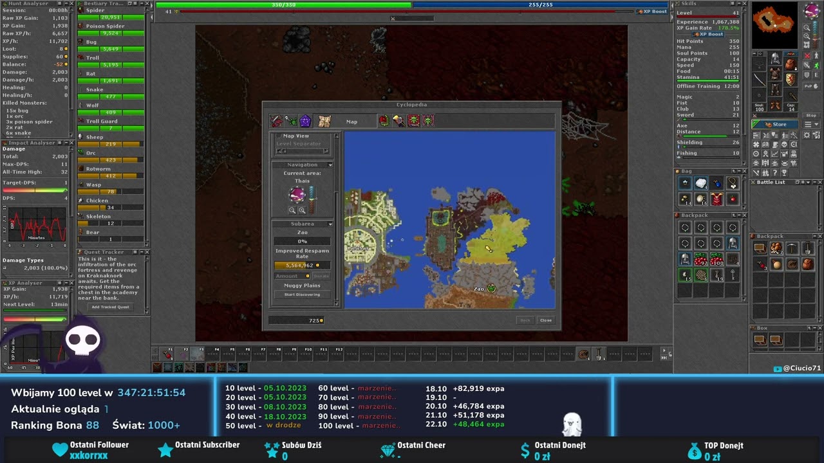The width and height of the screenshot is (824, 463).
Task: Toggle the Map View radio option
Action: coord(279,136)
